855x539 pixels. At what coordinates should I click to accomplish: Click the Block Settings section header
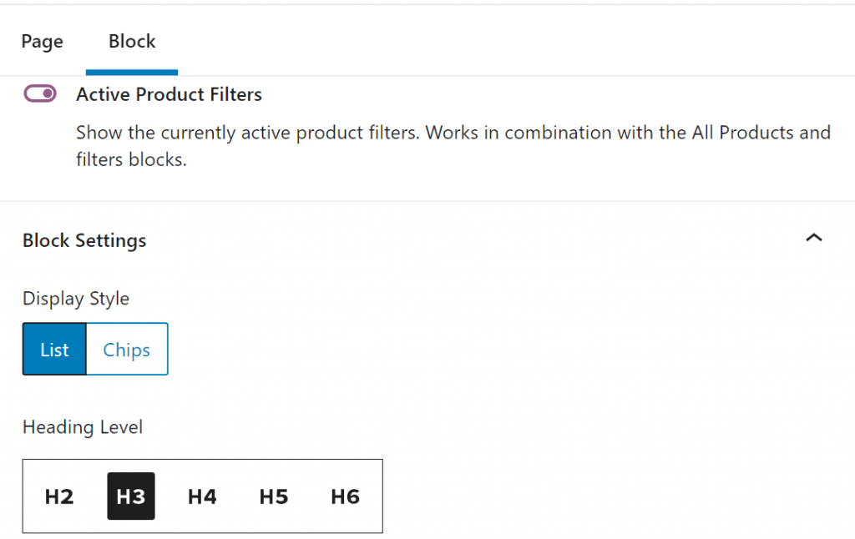(83, 240)
